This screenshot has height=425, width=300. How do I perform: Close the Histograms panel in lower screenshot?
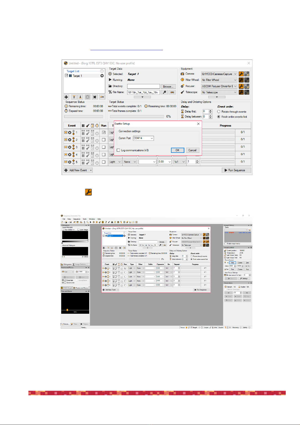(88, 225)
